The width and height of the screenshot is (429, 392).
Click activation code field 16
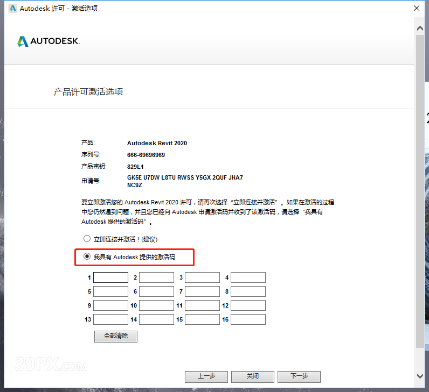248,319
